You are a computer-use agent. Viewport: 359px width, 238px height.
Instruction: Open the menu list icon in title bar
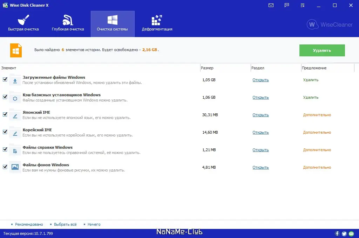tap(303, 5)
